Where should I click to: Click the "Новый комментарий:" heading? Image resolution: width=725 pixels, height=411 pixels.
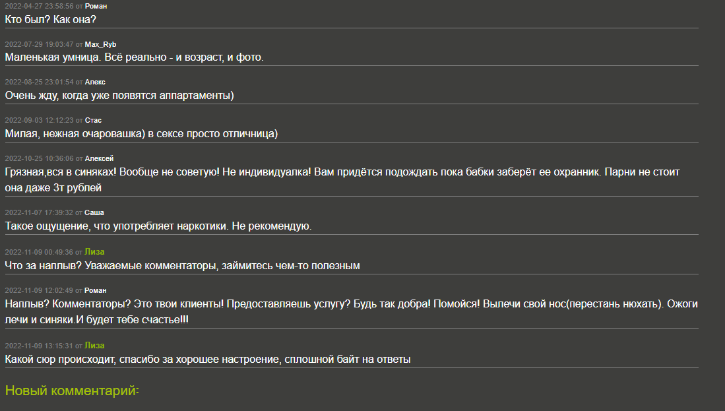point(72,391)
